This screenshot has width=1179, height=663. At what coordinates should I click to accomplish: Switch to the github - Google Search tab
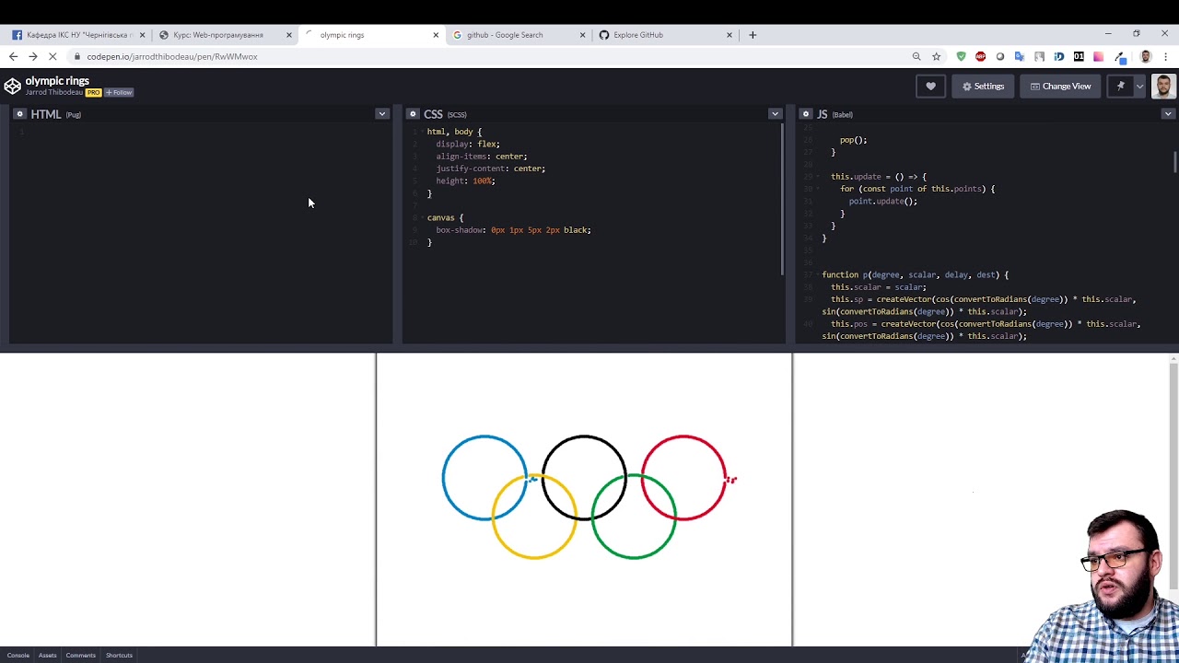pyautogui.click(x=519, y=35)
